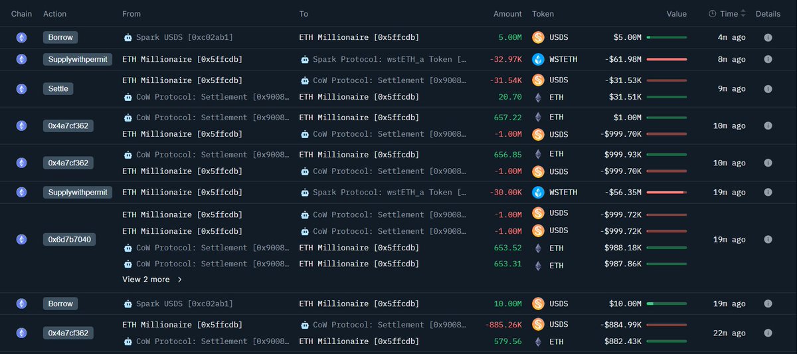The height and width of the screenshot is (354, 797).
Task: Open details info icon for 4m ago Borrow row
Action: [x=768, y=38]
